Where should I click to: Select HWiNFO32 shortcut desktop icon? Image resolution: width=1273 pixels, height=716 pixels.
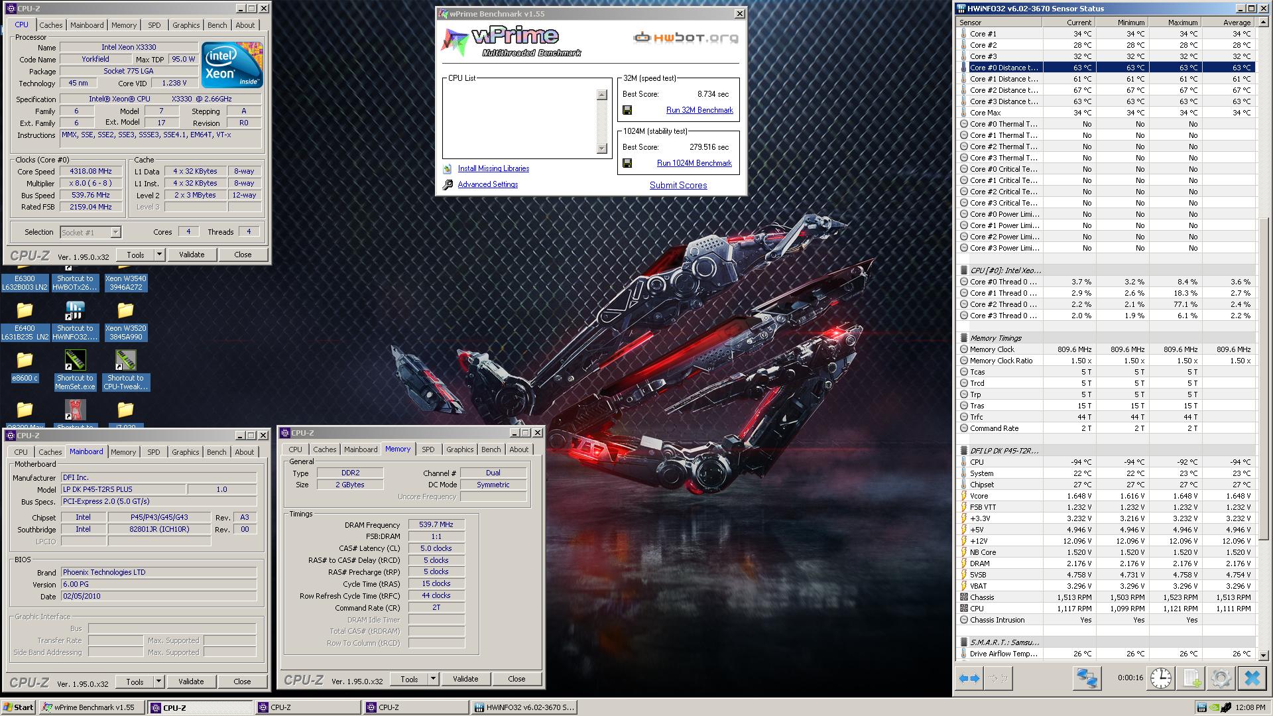[x=75, y=310]
